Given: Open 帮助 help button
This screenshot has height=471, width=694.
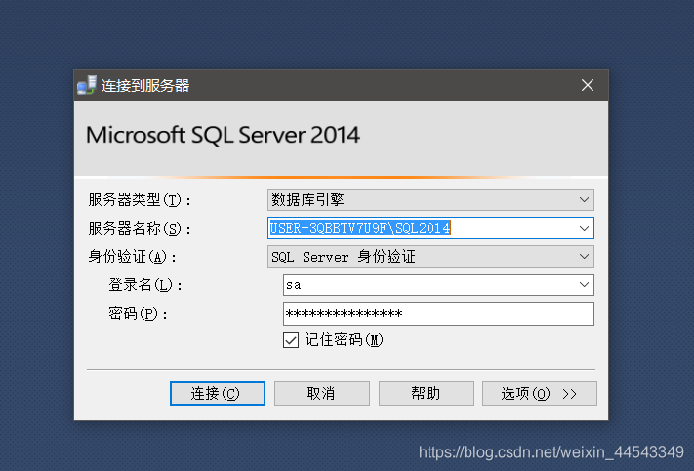Looking at the screenshot, I should (x=427, y=394).
